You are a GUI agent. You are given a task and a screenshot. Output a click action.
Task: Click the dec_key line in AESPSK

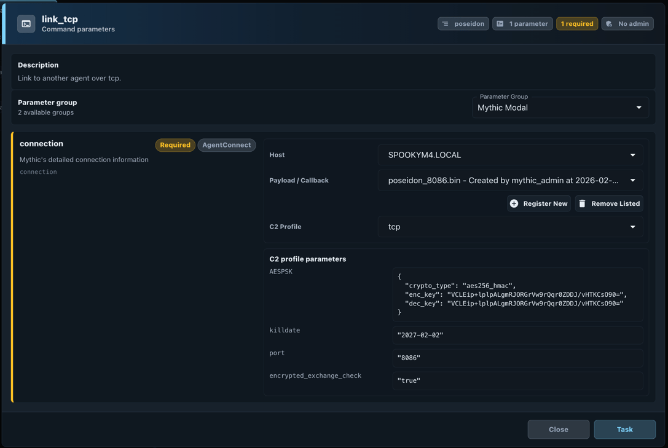[x=514, y=304]
